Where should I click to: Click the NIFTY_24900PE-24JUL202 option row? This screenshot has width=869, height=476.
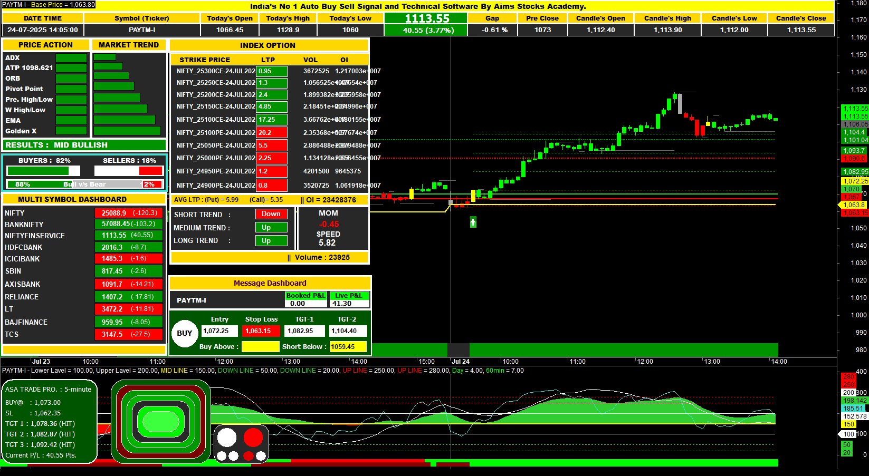click(269, 186)
